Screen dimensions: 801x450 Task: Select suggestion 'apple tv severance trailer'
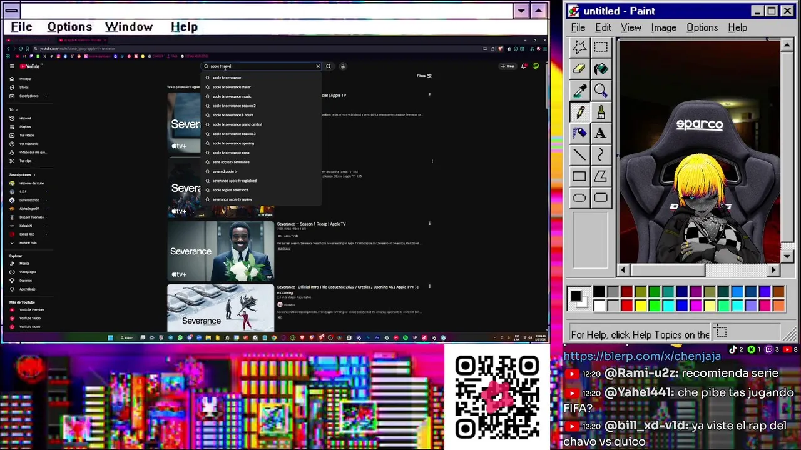261,87
